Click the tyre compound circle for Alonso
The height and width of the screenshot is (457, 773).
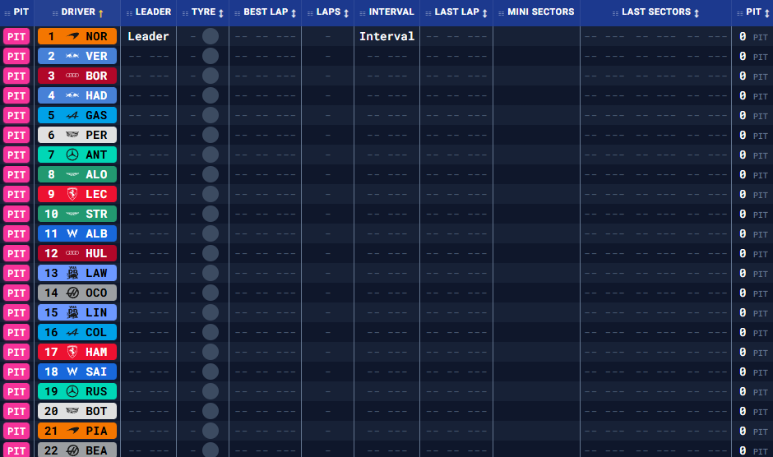tap(211, 174)
